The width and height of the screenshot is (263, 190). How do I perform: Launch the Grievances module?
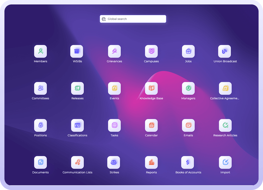114,51
